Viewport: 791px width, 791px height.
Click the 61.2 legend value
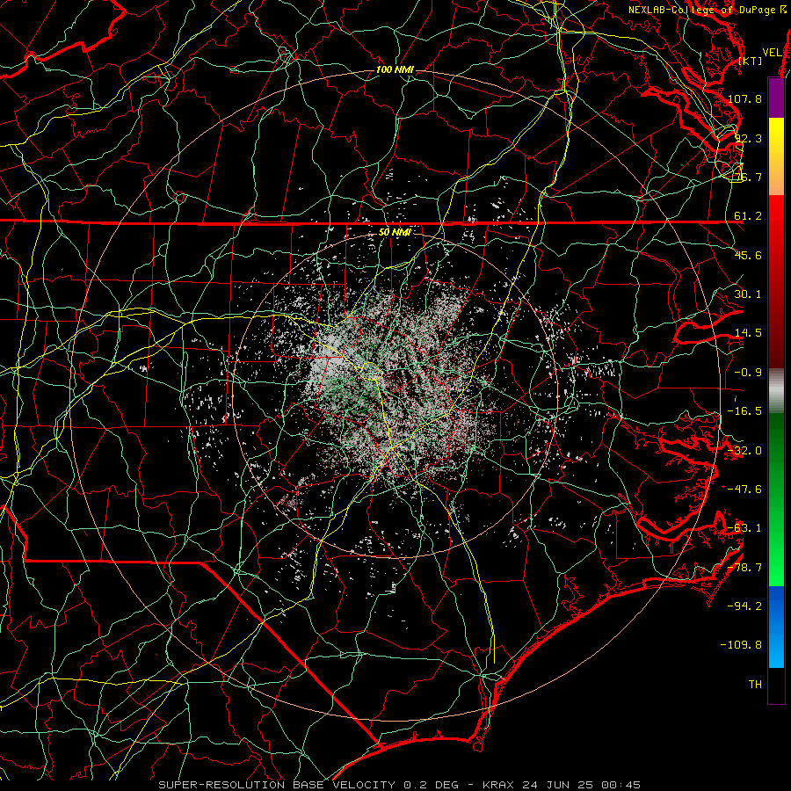(x=748, y=216)
